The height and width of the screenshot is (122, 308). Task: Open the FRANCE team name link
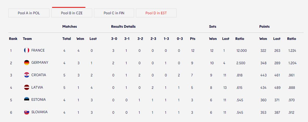[x=38, y=51]
